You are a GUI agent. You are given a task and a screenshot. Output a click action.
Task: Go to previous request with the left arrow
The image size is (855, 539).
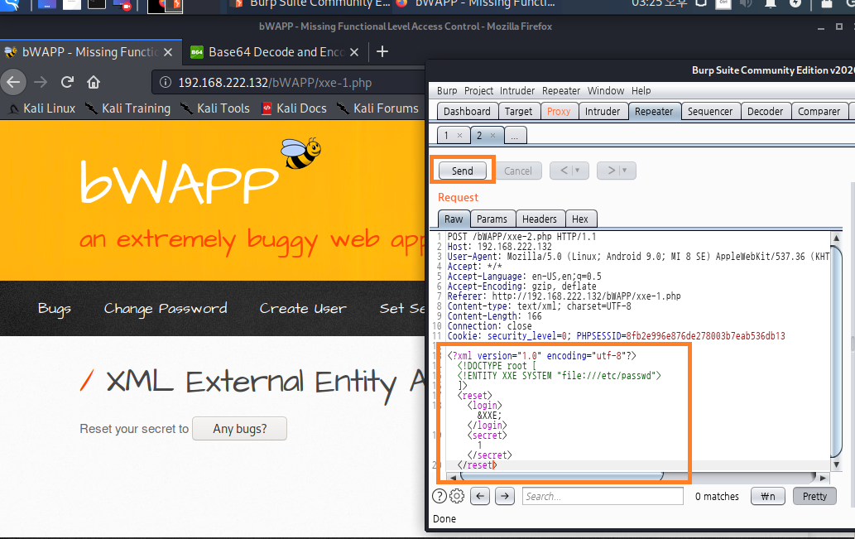point(564,171)
